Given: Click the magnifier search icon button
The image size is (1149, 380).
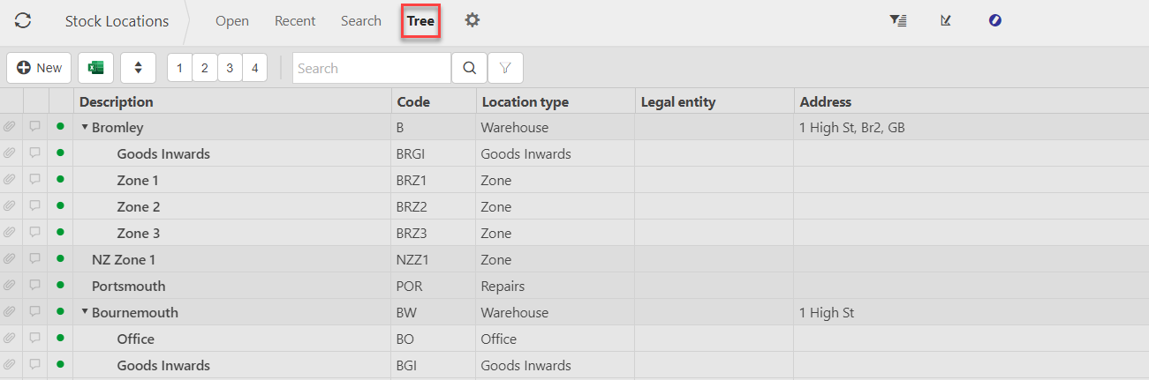Looking at the screenshot, I should [469, 68].
